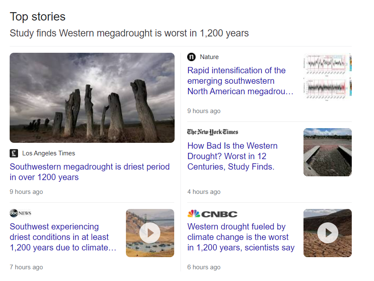Play the ABC News video thumbnail

click(150, 233)
